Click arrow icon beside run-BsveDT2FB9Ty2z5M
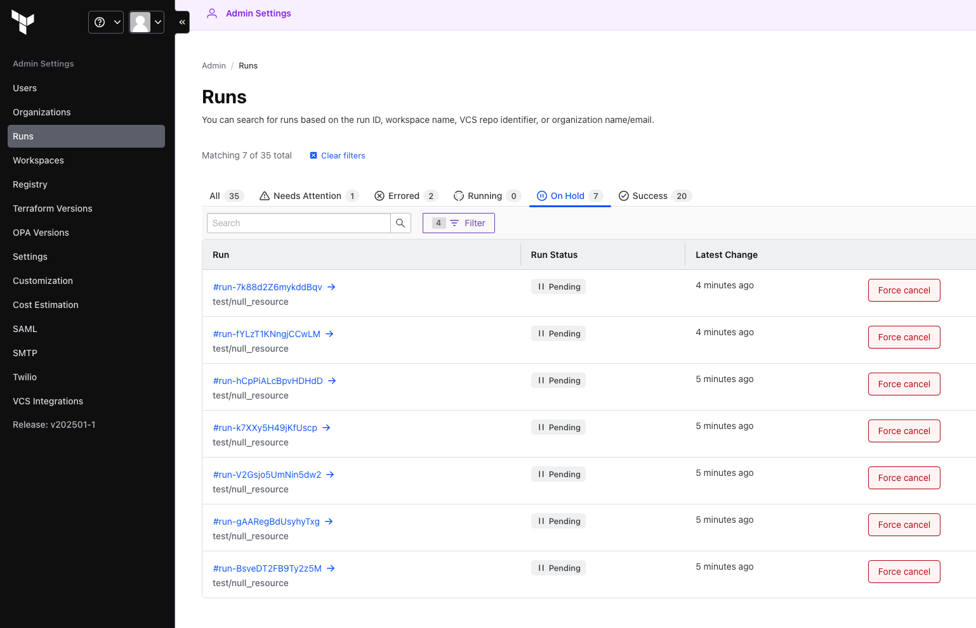976x628 pixels. 331,568
